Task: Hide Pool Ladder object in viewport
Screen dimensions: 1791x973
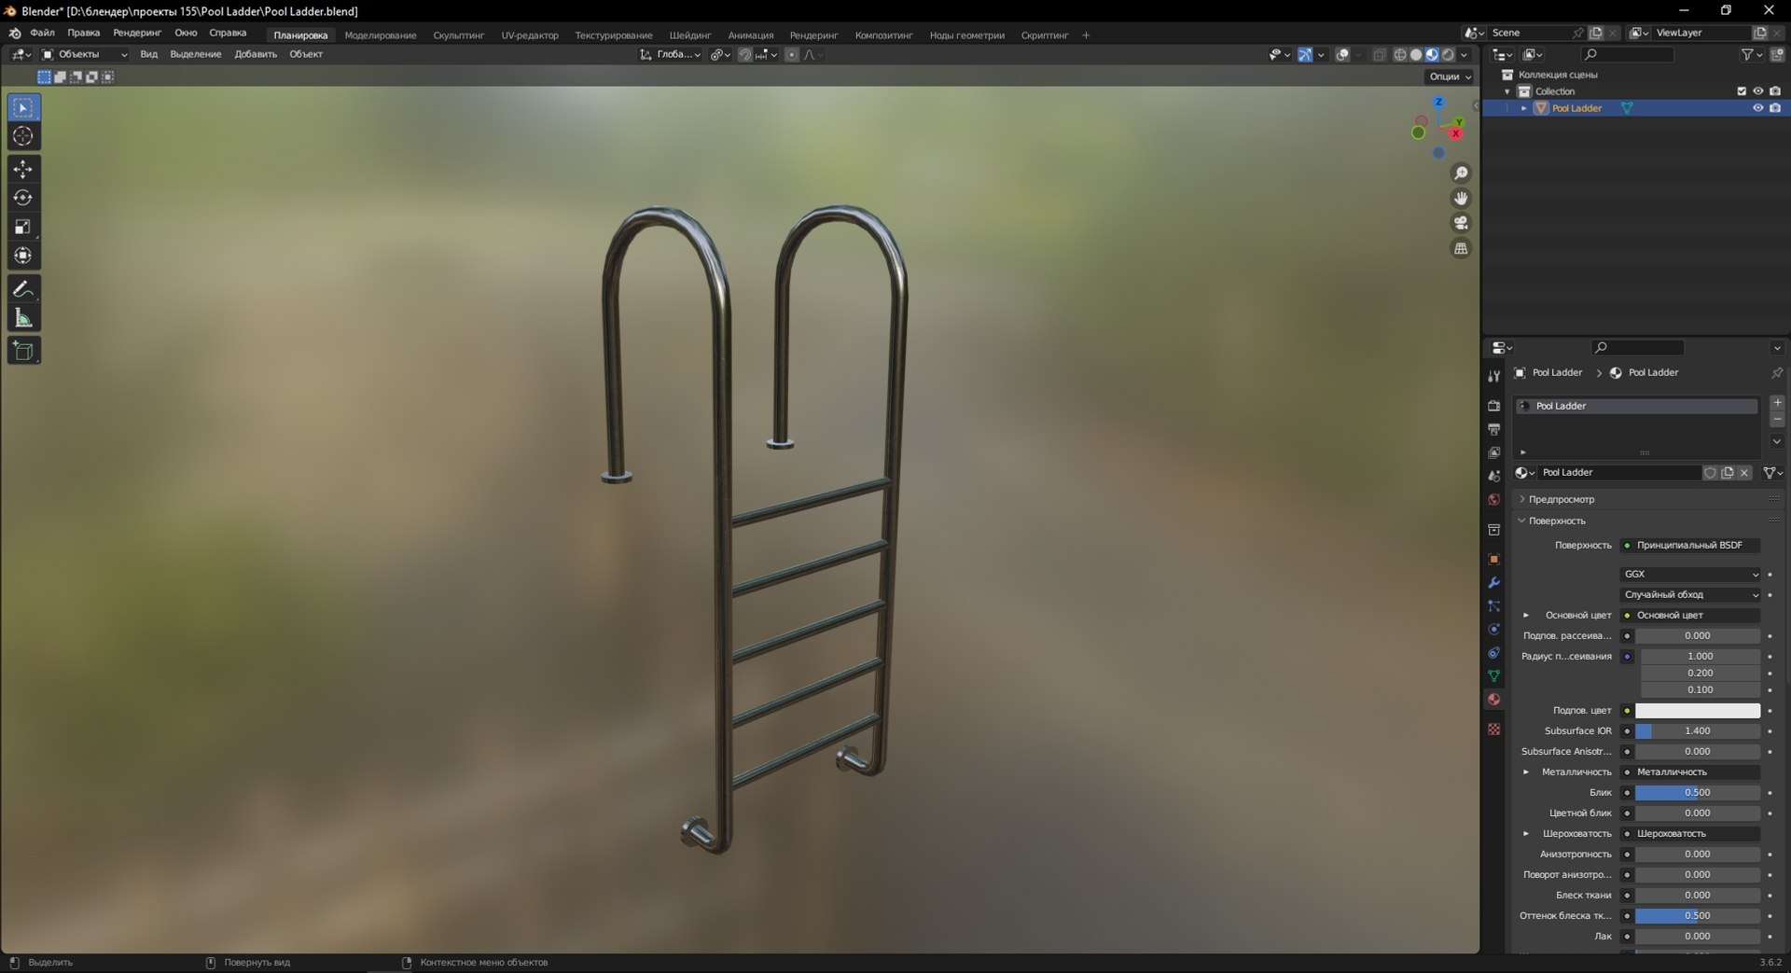Action: pos(1757,108)
